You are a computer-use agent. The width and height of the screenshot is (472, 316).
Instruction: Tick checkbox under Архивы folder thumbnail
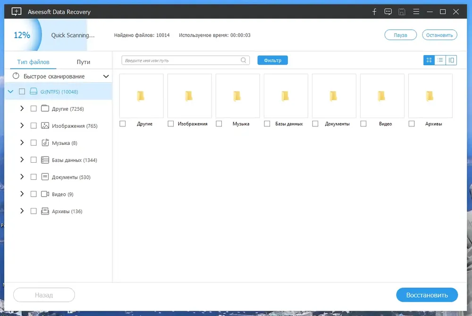pyautogui.click(x=412, y=124)
